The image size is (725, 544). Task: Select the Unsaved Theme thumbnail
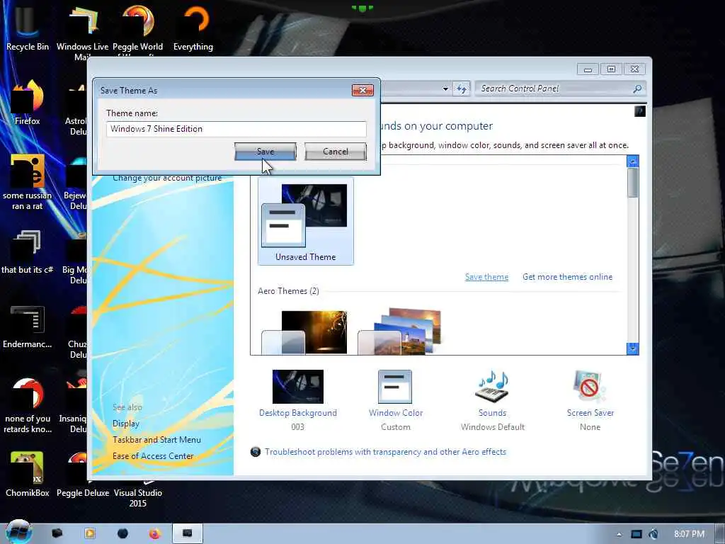[306, 221]
